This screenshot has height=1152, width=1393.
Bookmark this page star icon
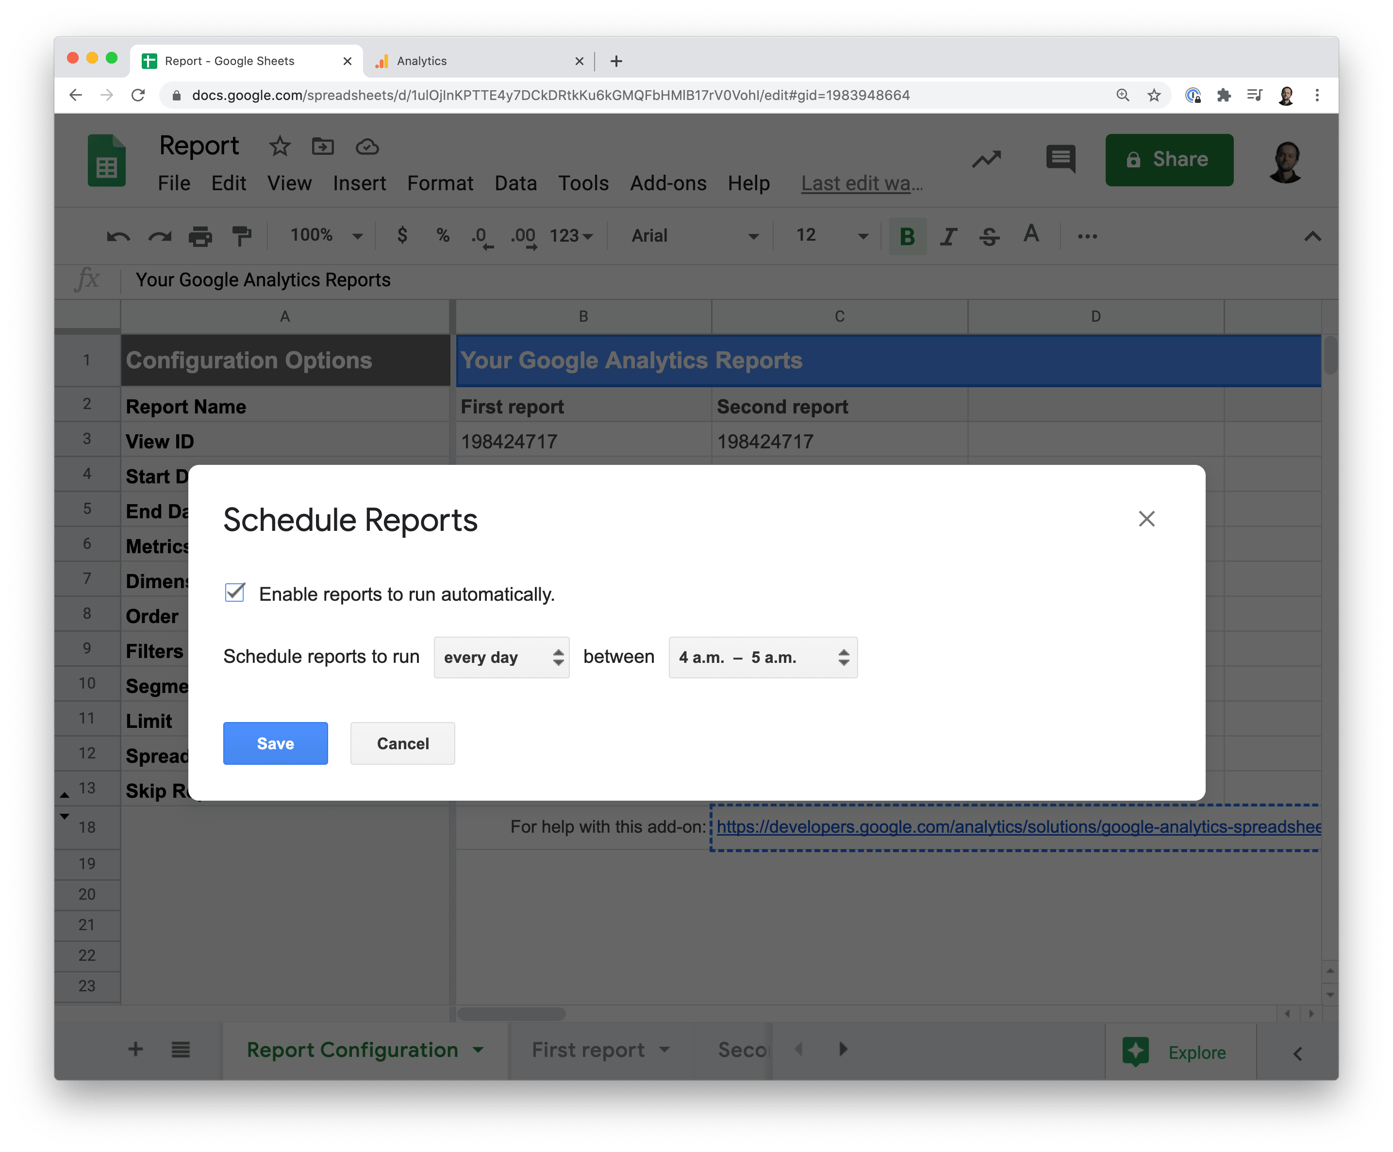tap(1154, 95)
